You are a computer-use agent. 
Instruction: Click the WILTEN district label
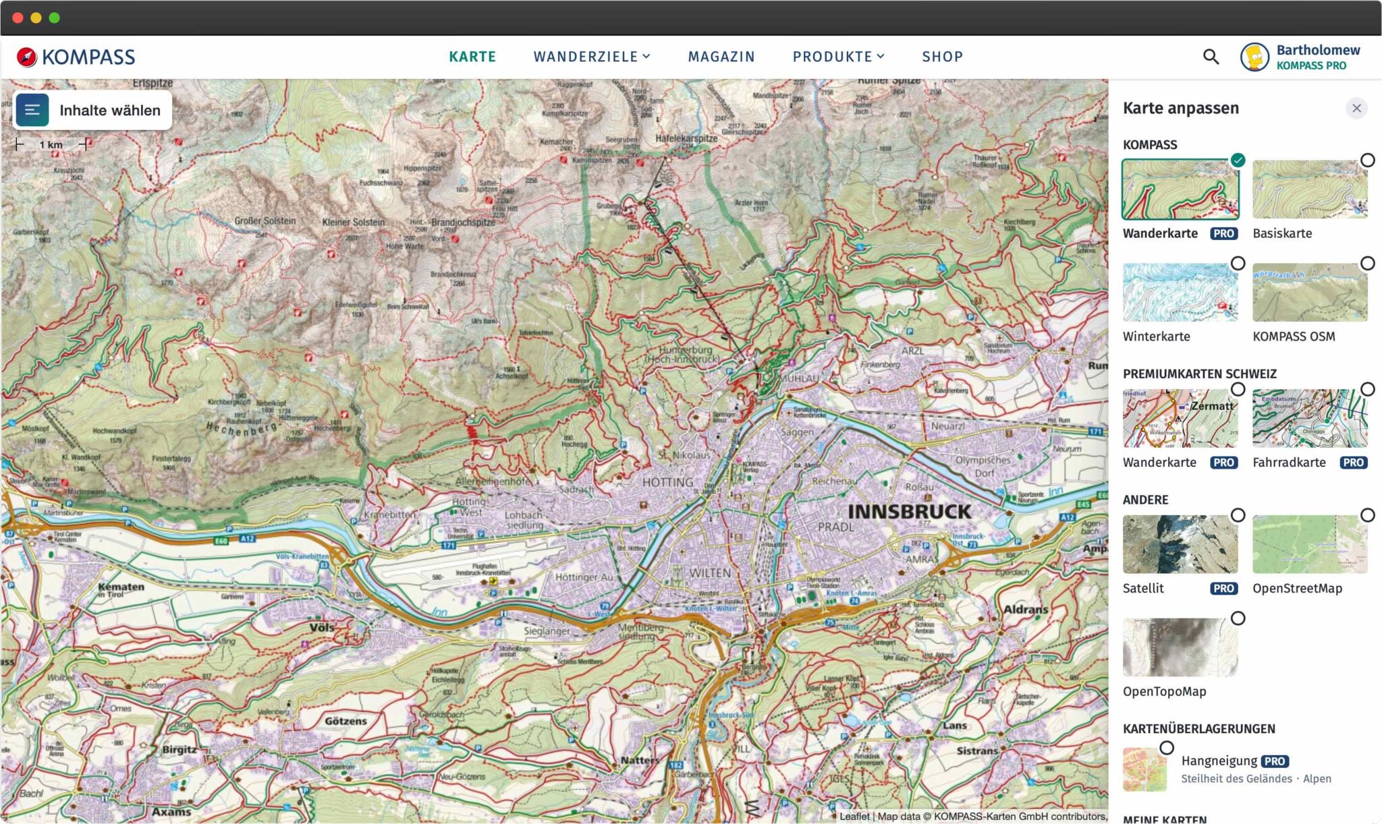click(710, 572)
